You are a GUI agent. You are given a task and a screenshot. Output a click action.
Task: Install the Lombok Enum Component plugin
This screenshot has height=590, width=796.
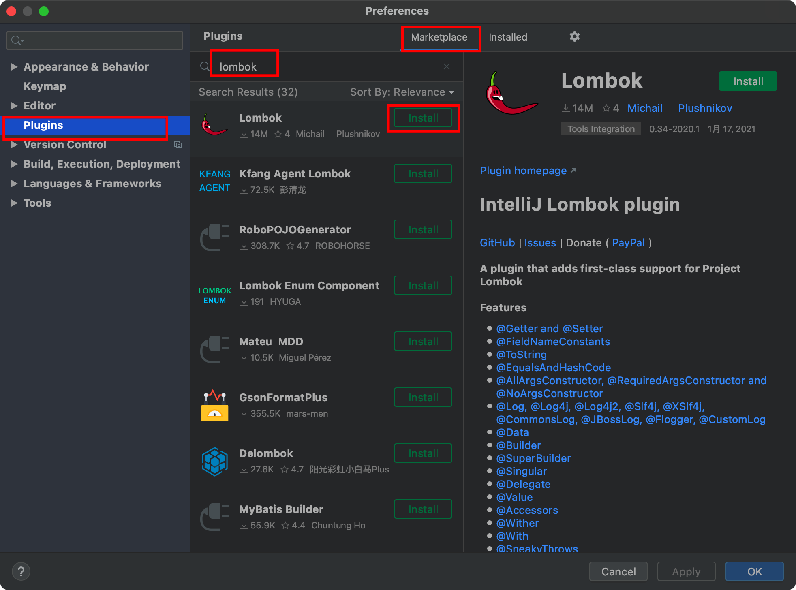(x=423, y=286)
